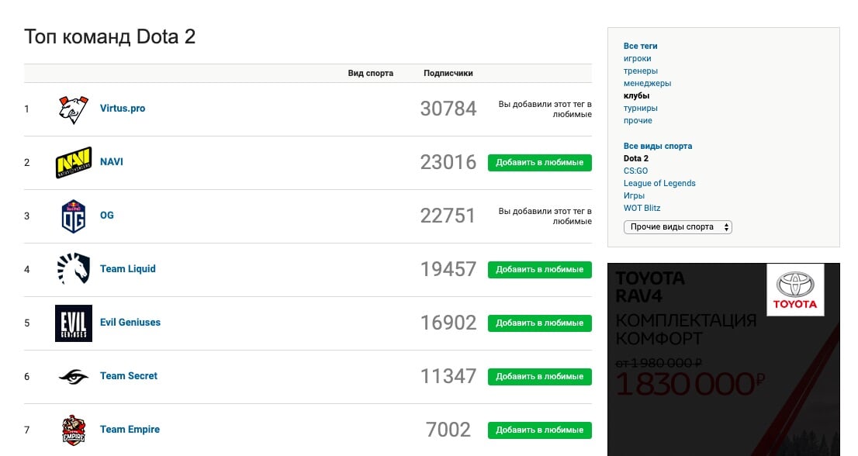The width and height of the screenshot is (858, 456).
Task: Filter tags by 'турниры'
Action: click(x=640, y=109)
